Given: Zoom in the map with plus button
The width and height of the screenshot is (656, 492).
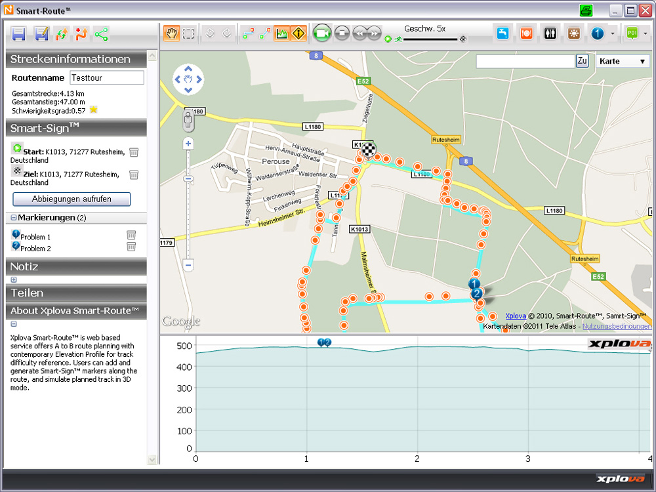Looking at the screenshot, I should (188, 144).
